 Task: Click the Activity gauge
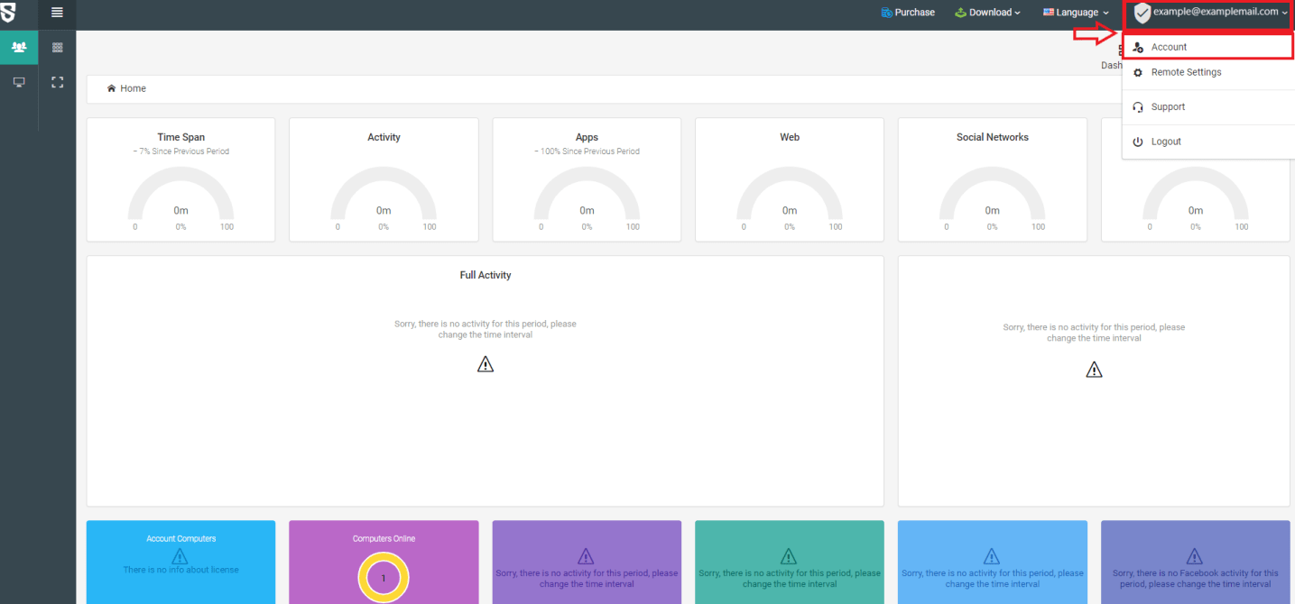coord(384,194)
